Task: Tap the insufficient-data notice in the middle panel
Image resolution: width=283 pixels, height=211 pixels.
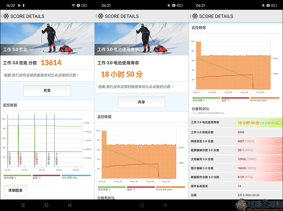Action: coord(136,87)
